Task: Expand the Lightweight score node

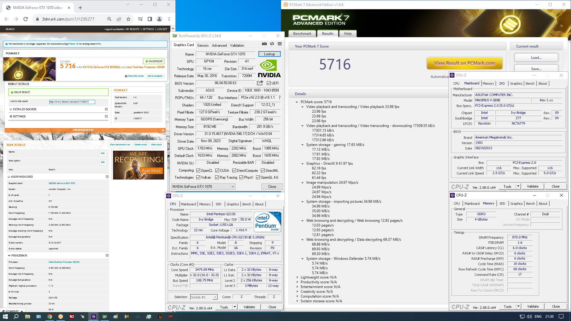Action: 297,277
